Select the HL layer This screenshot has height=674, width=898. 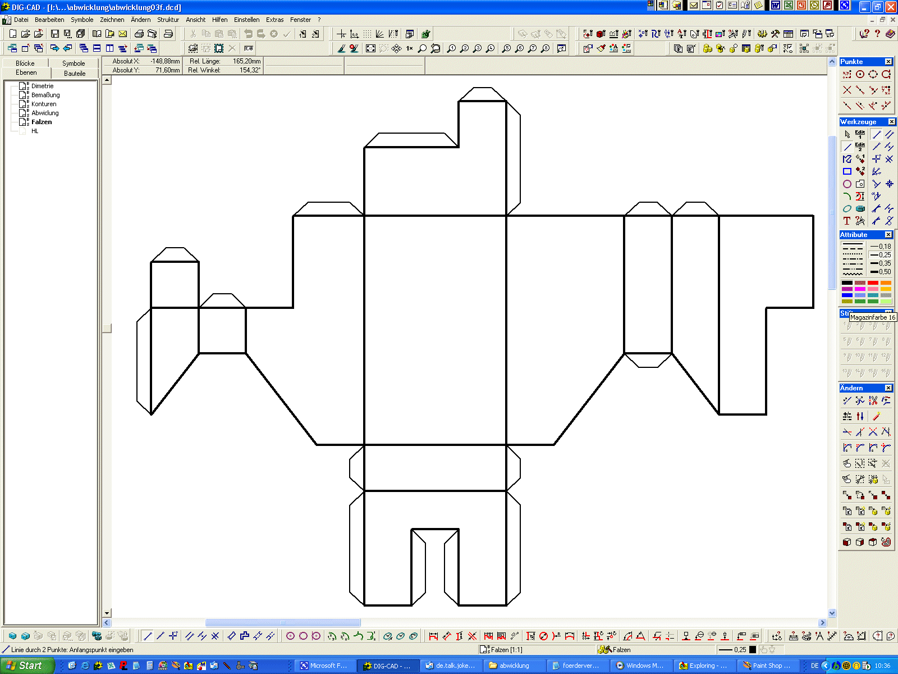point(35,131)
